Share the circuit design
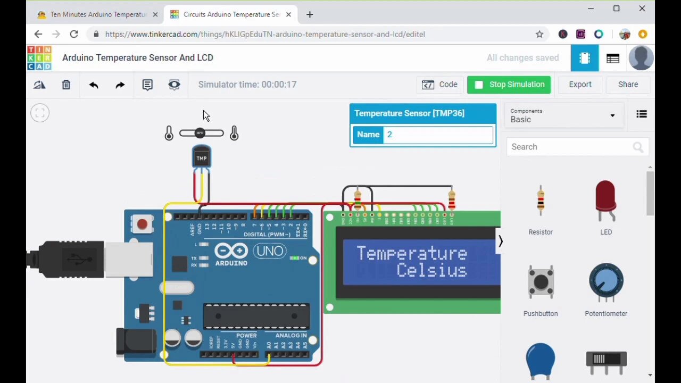The height and width of the screenshot is (383, 681). pos(628,85)
